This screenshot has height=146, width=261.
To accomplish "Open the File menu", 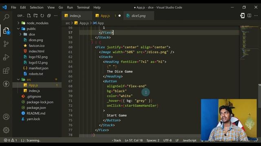I will pos(13,7).
